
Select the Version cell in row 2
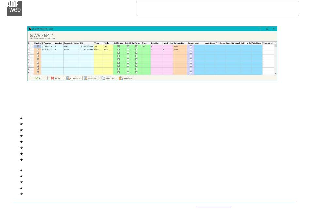pyautogui.click(x=59, y=50)
